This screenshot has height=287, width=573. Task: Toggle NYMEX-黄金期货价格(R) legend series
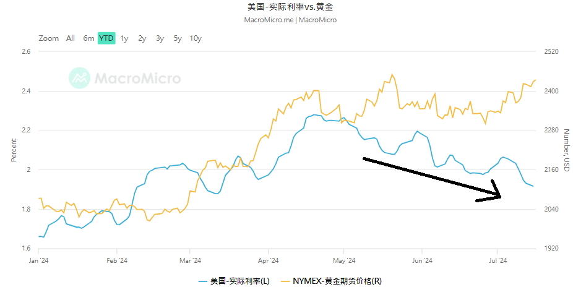pos(337,281)
